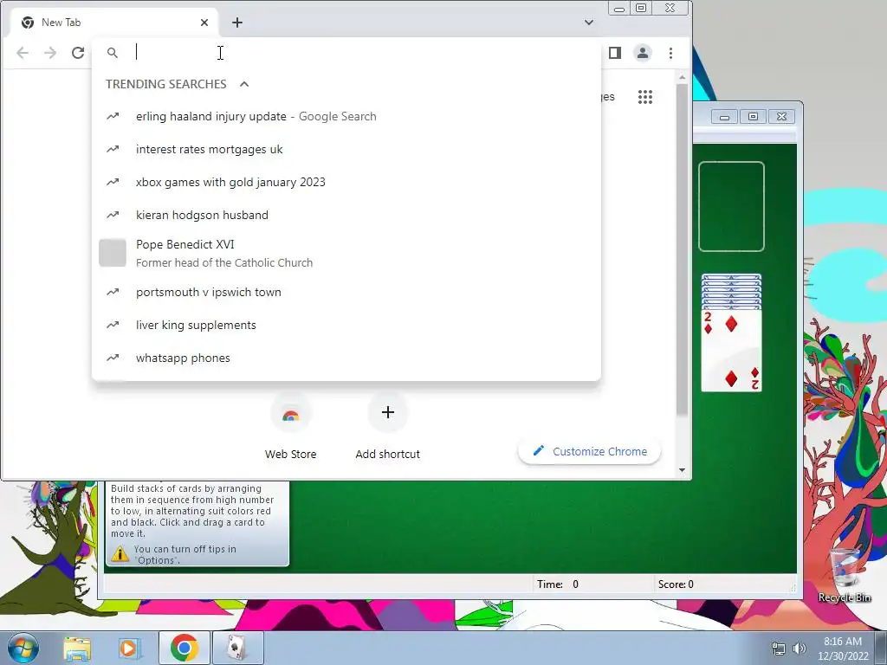Click the trending arrow beside whatsapp phones
This screenshot has height=665, width=887.
113,358
